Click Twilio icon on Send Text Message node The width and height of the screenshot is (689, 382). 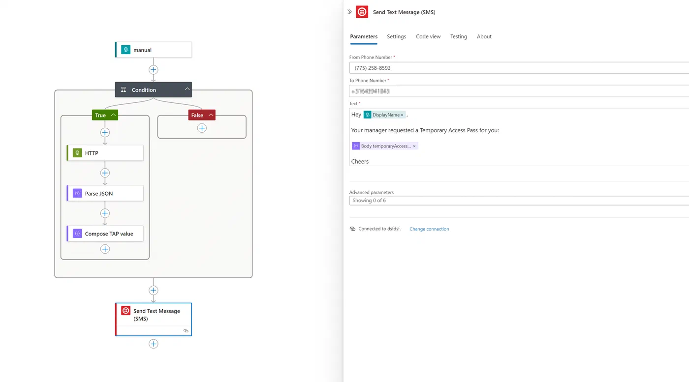point(126,311)
